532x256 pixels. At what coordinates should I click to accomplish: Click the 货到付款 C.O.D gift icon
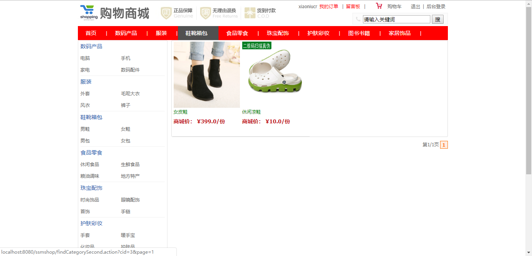(x=250, y=13)
